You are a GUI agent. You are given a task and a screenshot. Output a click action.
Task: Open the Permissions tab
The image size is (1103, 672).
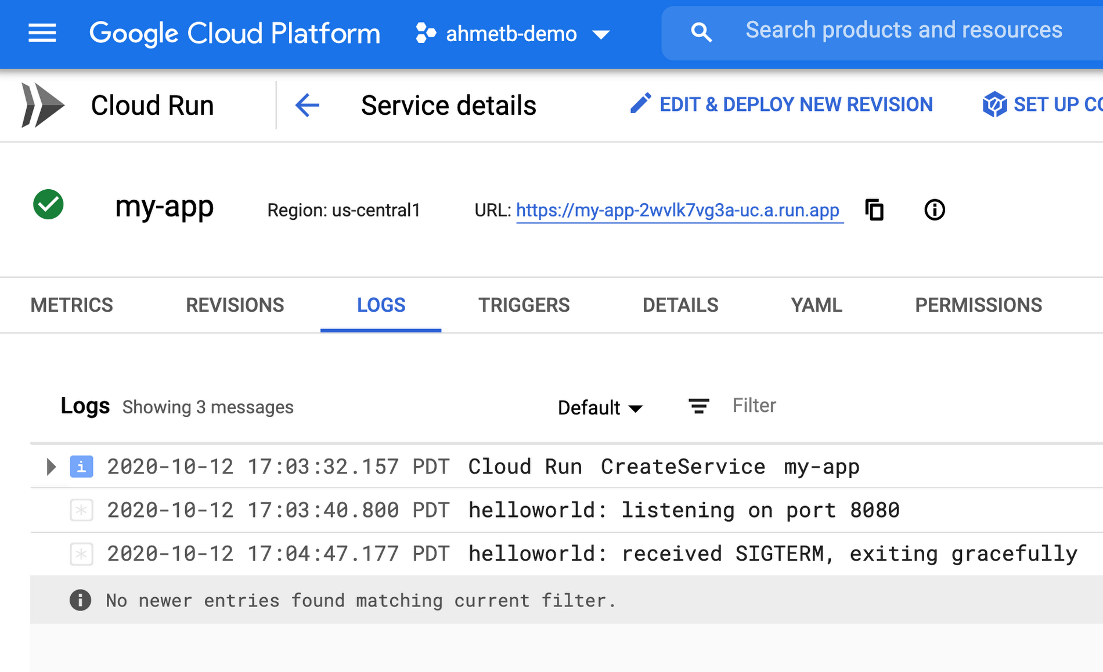click(x=979, y=305)
